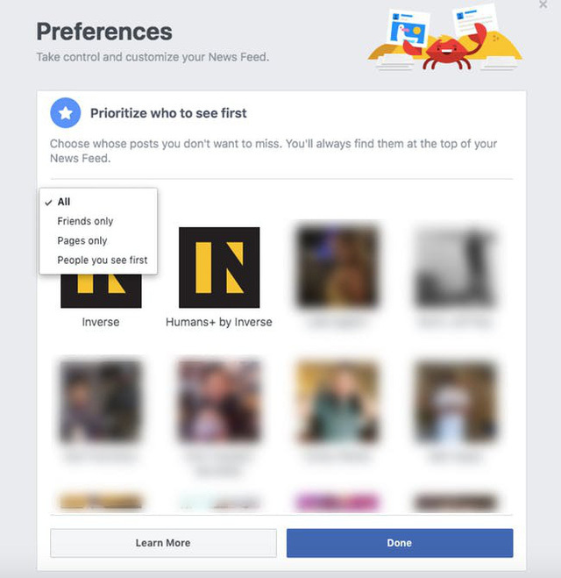
Task: Pick the fourth blurred profile in second row
Action: pos(456,399)
